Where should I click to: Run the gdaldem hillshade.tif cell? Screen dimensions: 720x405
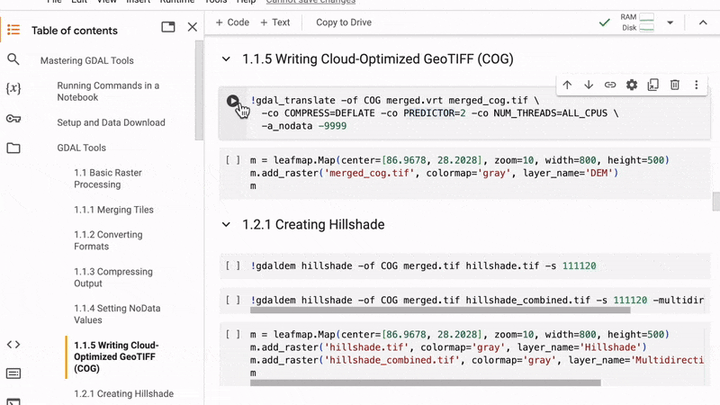pyautogui.click(x=233, y=265)
